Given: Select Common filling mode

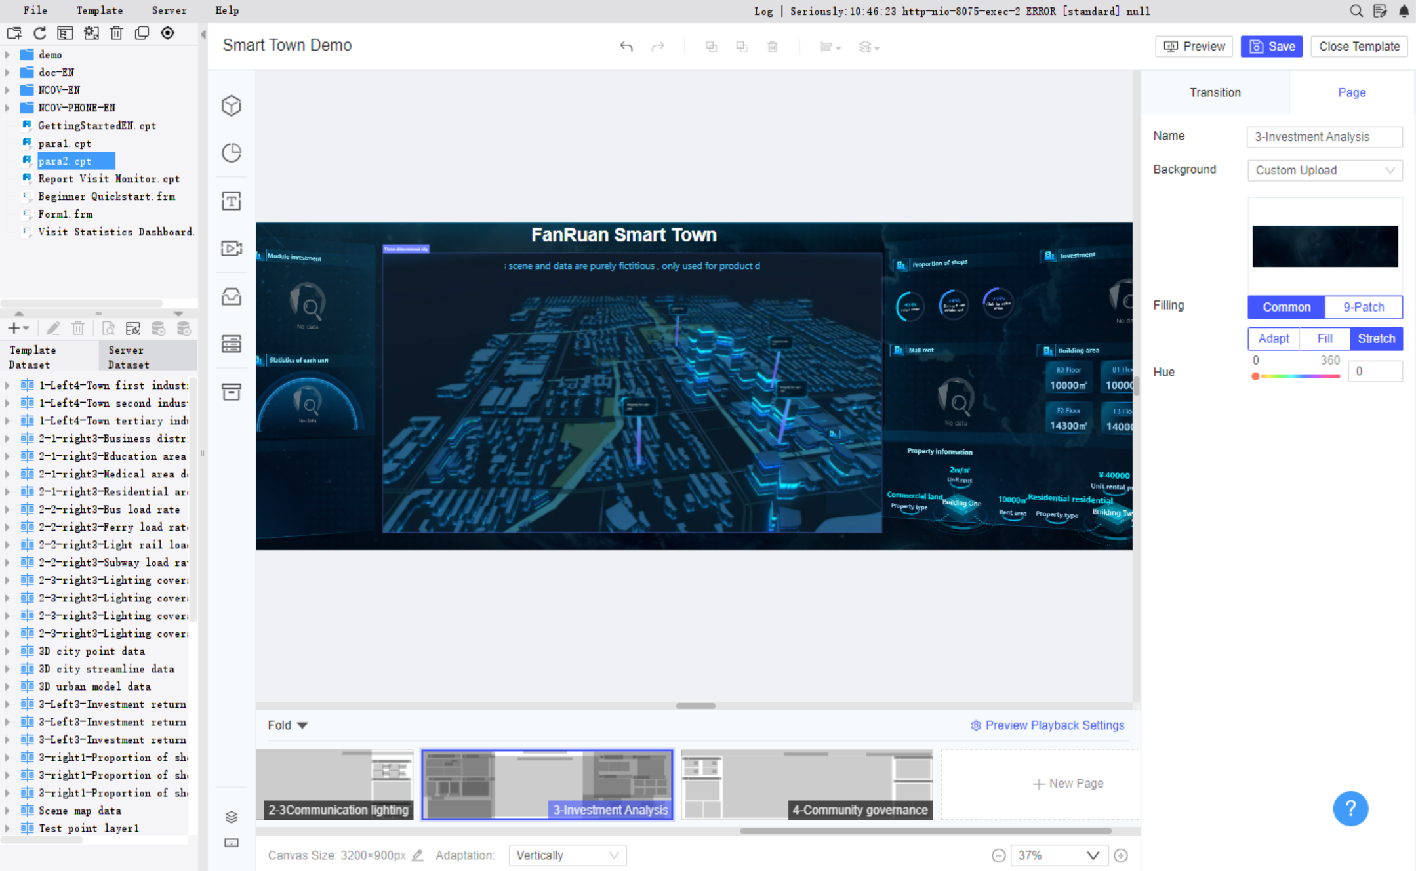Looking at the screenshot, I should click(1286, 307).
